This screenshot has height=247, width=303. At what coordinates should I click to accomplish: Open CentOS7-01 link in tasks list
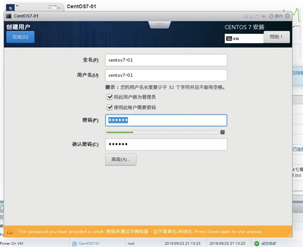pos(89,243)
